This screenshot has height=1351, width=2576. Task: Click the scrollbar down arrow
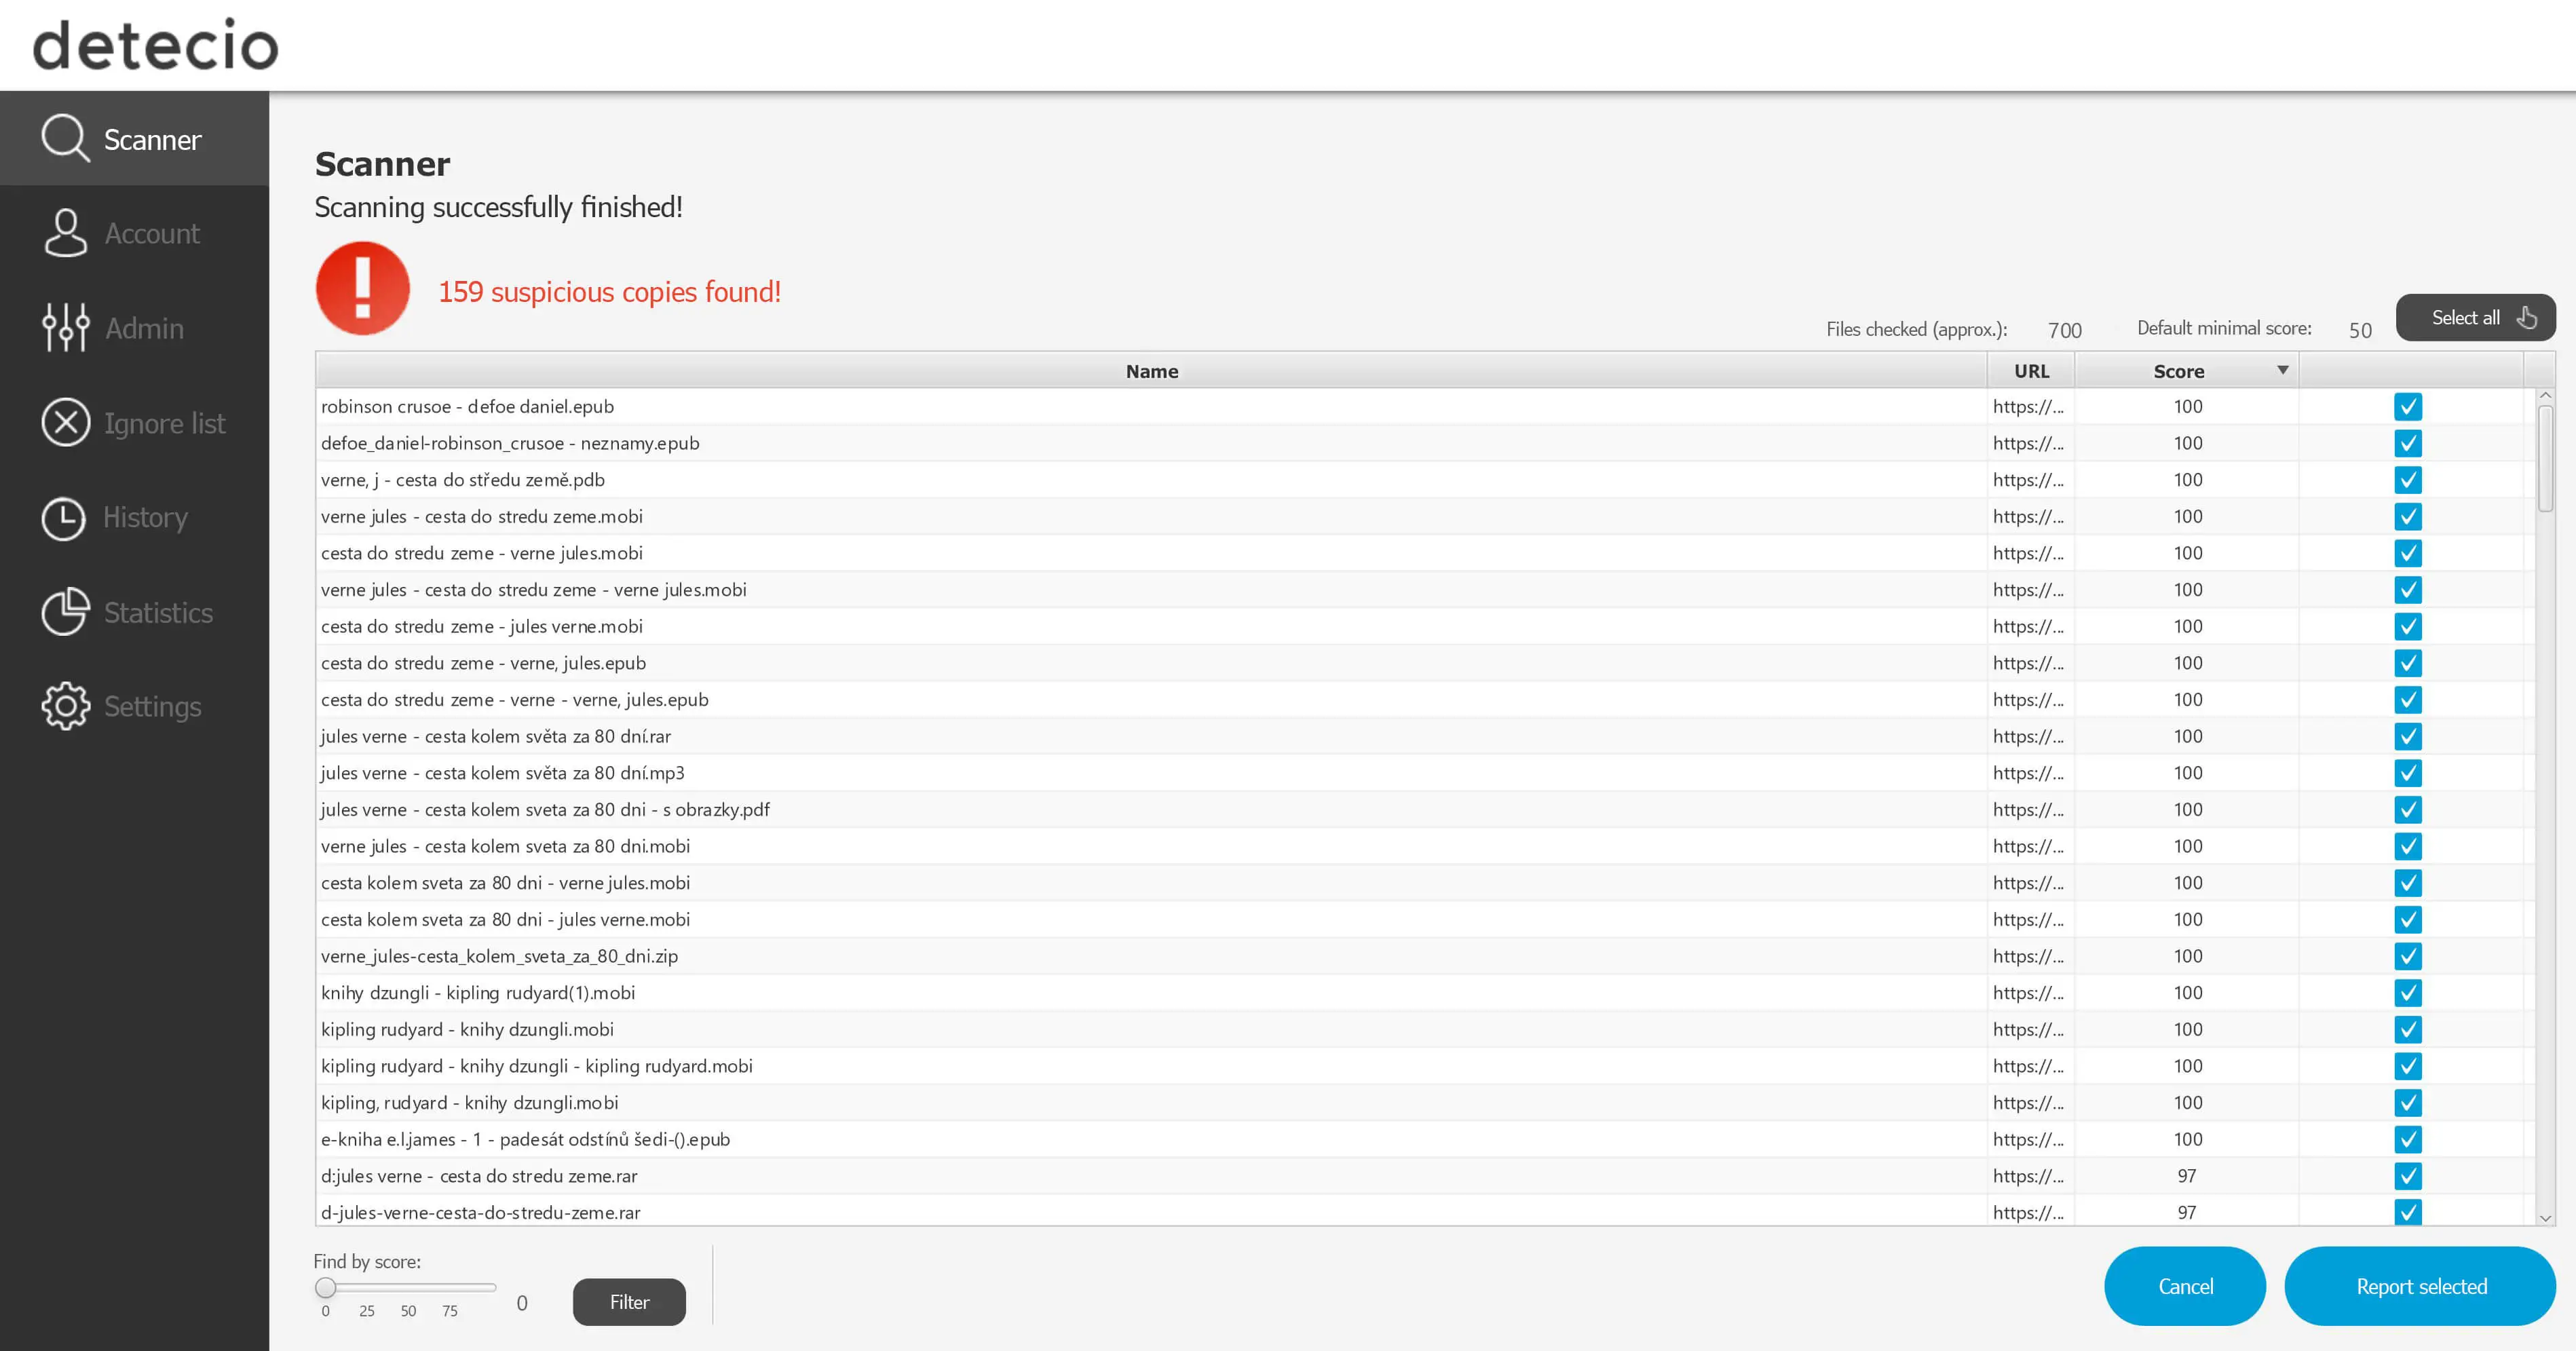pos(2545,1218)
